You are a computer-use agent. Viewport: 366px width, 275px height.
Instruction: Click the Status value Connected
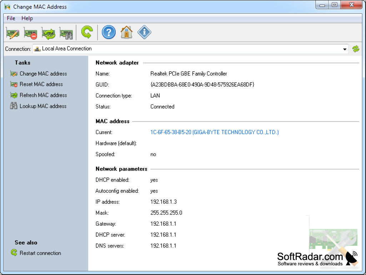point(162,107)
